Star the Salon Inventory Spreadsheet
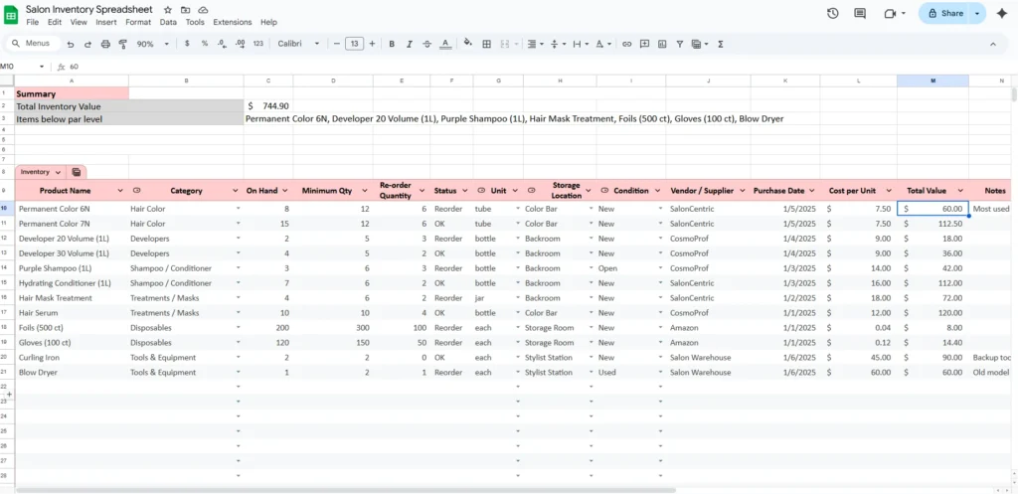 coord(168,10)
